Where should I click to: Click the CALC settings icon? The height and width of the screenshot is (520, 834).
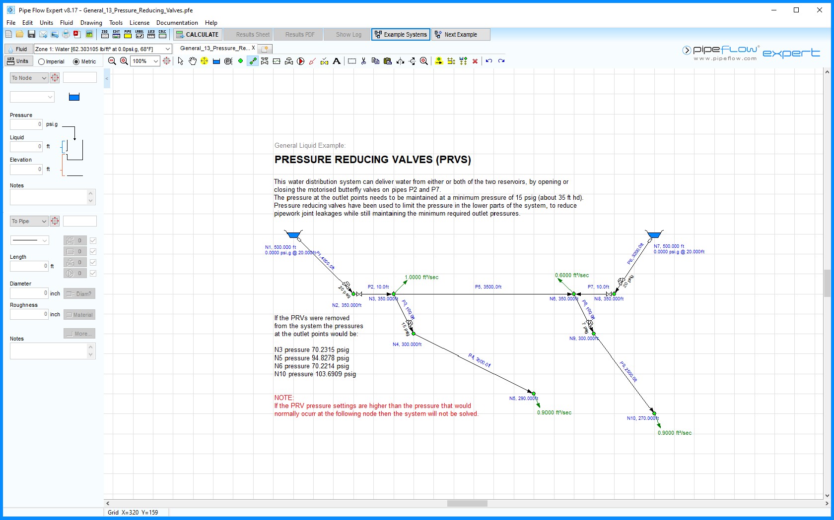pyautogui.click(x=162, y=34)
